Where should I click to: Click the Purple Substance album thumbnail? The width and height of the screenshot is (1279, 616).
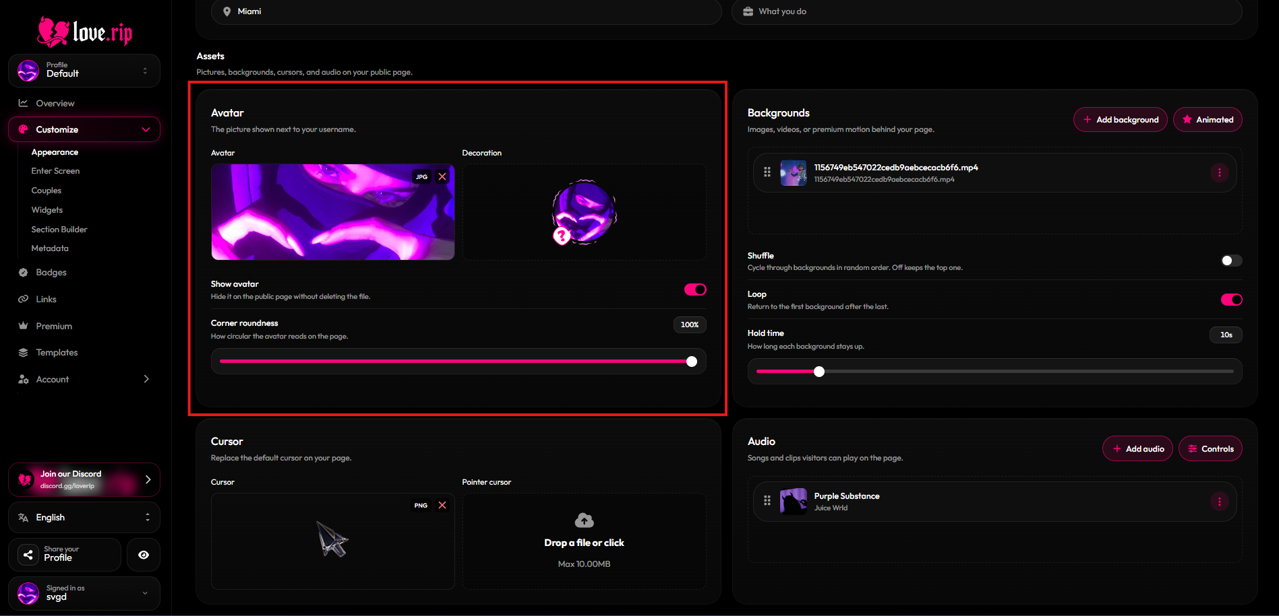pyautogui.click(x=794, y=502)
